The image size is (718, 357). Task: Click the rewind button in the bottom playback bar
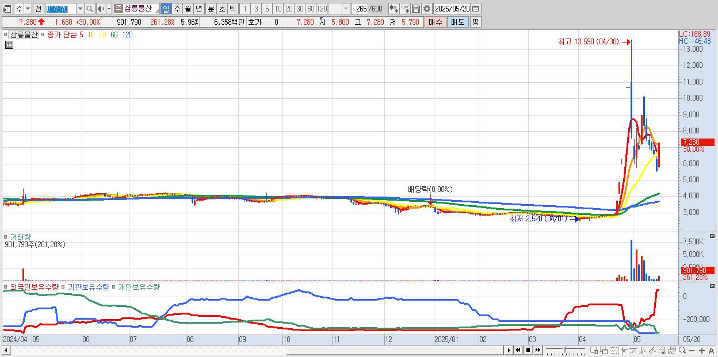(x=518, y=350)
